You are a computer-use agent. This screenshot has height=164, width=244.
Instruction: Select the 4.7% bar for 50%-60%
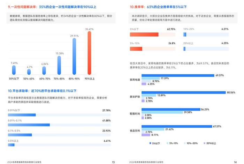click(x=29, y=72)
